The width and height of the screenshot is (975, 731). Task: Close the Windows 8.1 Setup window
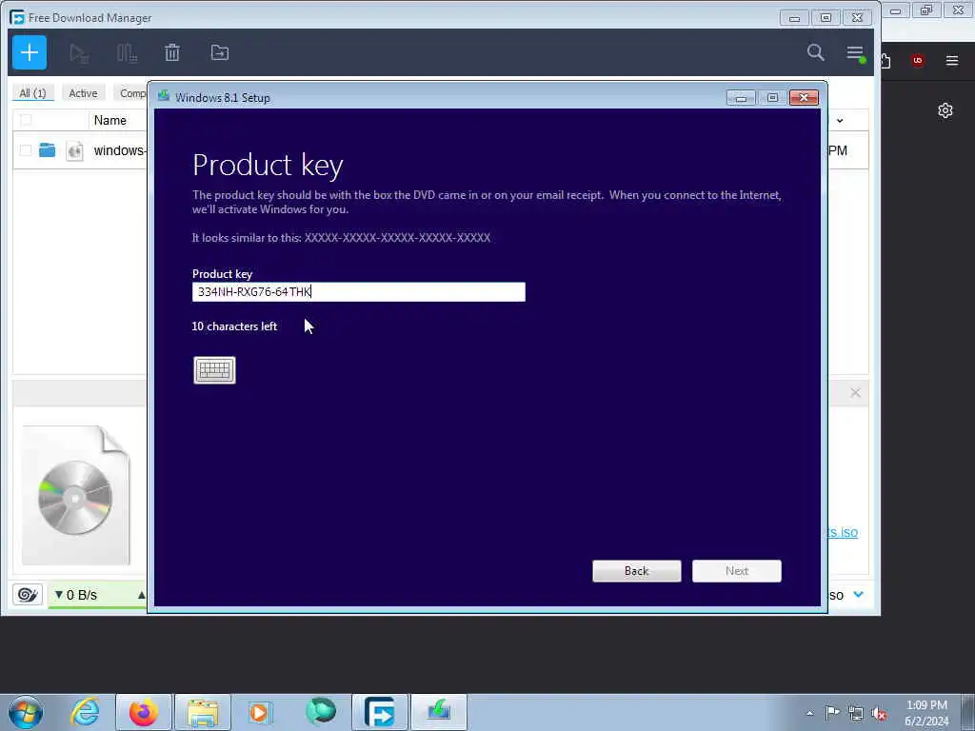tap(804, 98)
